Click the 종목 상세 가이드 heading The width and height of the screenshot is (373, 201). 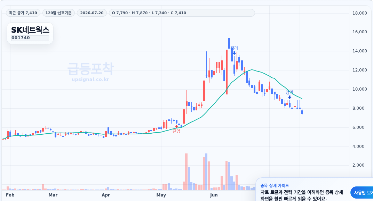point(275,186)
